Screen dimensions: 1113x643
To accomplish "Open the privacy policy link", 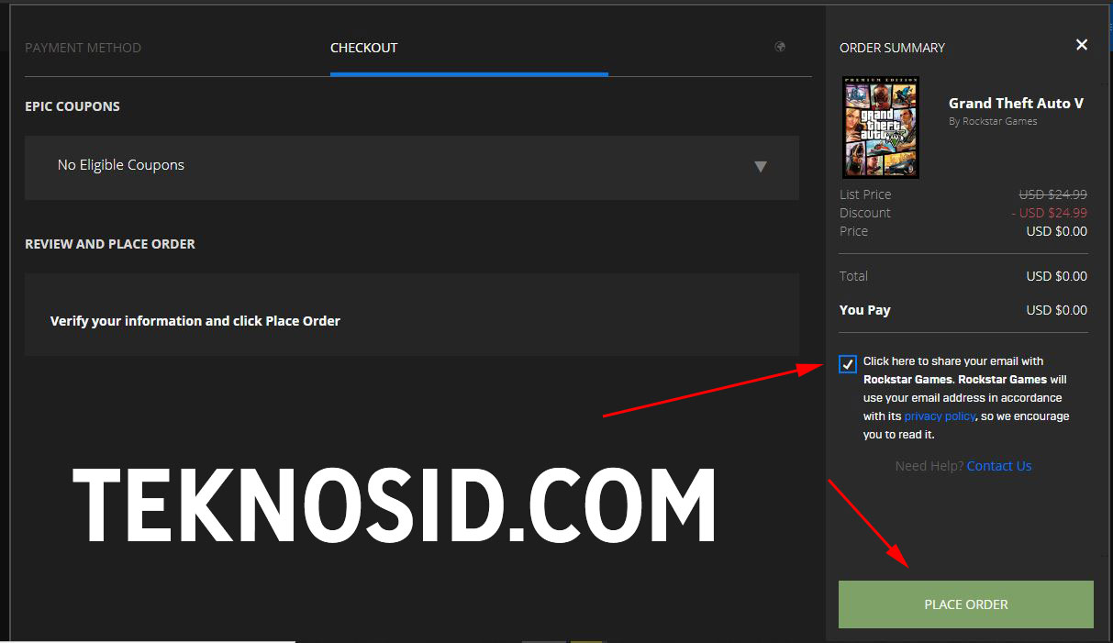I will (x=940, y=416).
